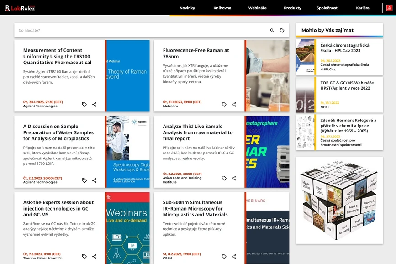The height and width of the screenshot is (264, 396).
Task: Click the 'Co hledáte?' search input field
Action: point(91,30)
